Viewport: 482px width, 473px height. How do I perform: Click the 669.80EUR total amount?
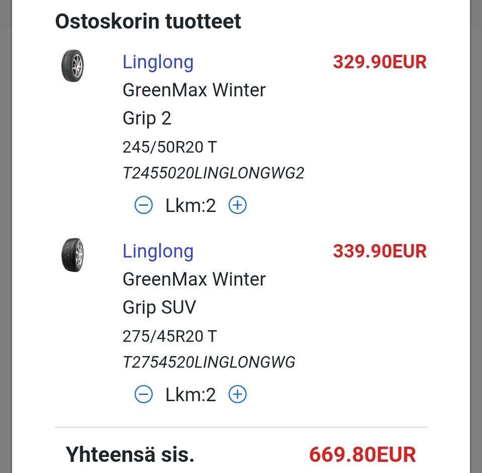pyautogui.click(x=363, y=455)
